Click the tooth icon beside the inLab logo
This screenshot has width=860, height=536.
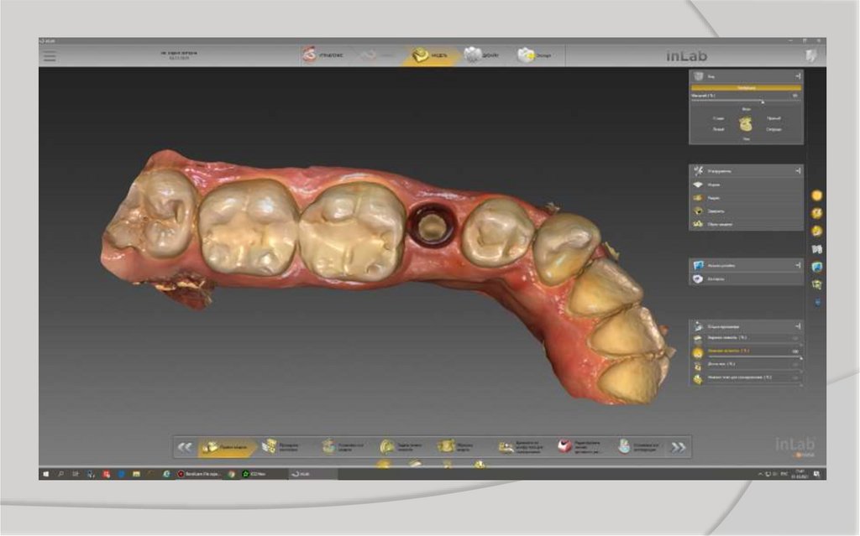click(x=810, y=55)
